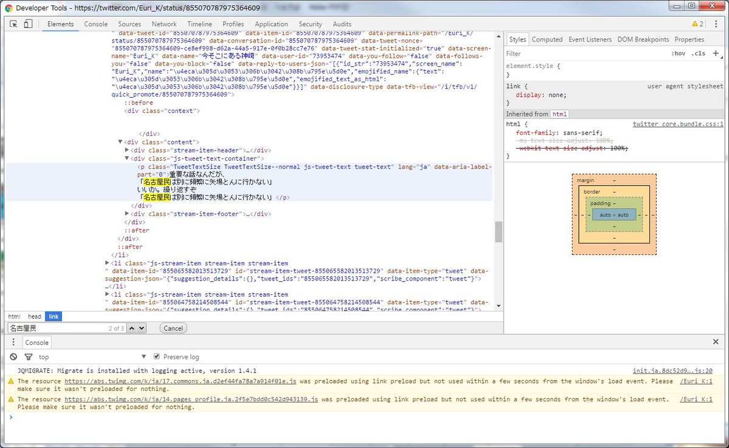Expand the li with id 855064758214508544
The image size is (729, 448).
108,294
